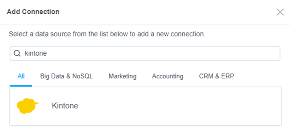The image size is (290, 135).
Task: Place cursor after the typed word kintone
Action: pos(47,53)
